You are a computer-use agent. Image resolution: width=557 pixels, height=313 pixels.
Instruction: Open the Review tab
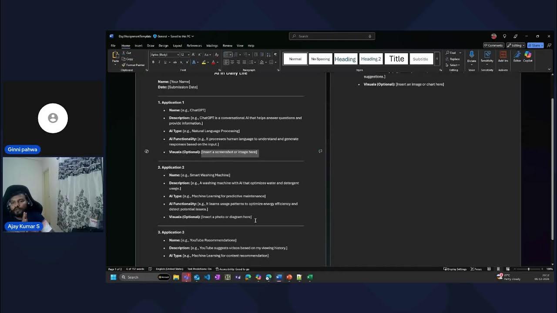click(x=228, y=46)
